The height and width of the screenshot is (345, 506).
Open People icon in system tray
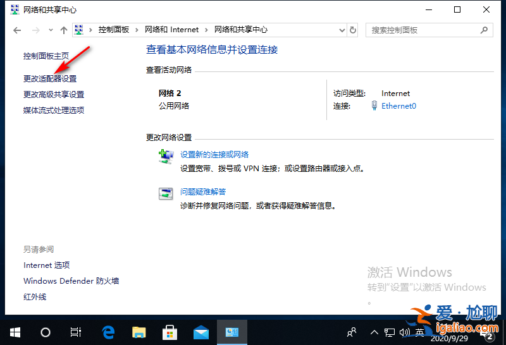352,332
